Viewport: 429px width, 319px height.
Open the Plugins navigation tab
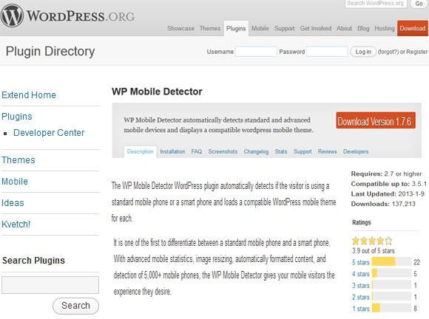pos(236,28)
